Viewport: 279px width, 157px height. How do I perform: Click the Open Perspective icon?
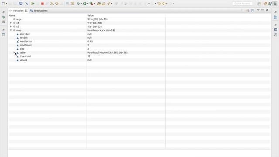(x=259, y=4)
